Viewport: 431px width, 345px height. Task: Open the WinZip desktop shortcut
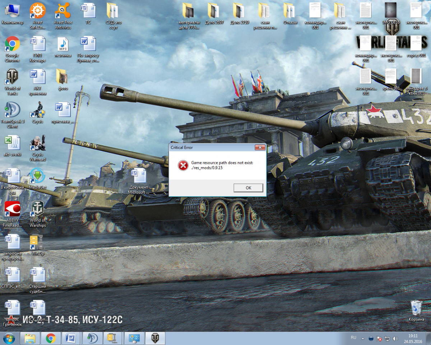38,245
